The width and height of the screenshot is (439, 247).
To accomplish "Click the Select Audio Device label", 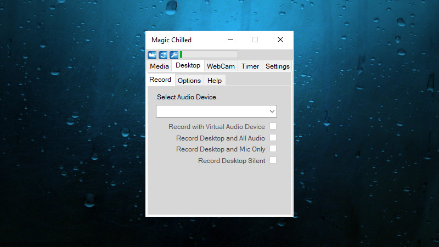I will pyautogui.click(x=187, y=97).
